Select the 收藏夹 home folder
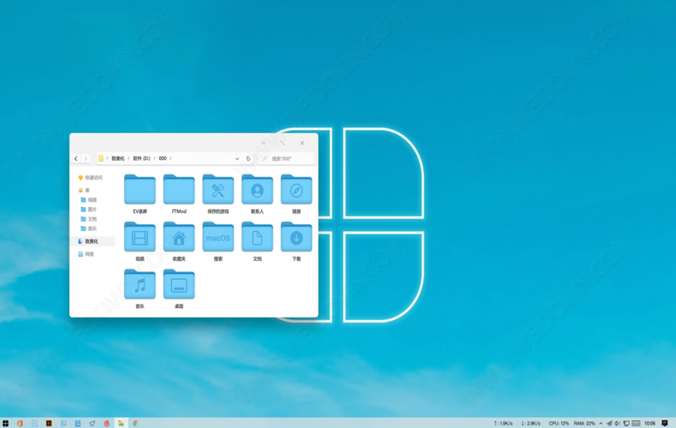The width and height of the screenshot is (676, 428). coord(179,241)
